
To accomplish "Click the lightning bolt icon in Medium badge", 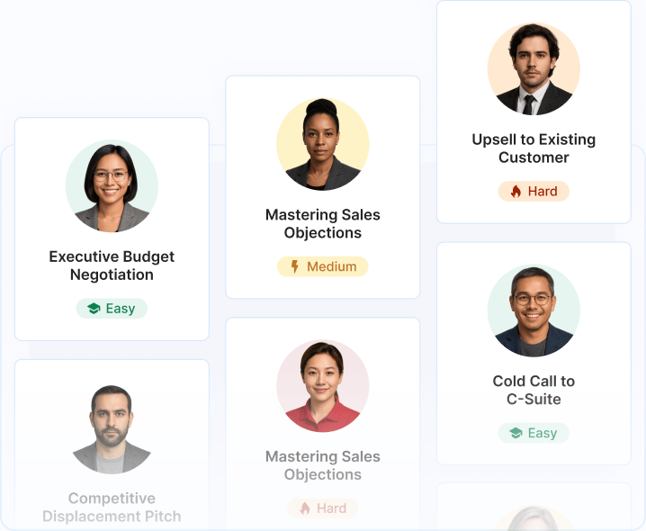I will (294, 266).
